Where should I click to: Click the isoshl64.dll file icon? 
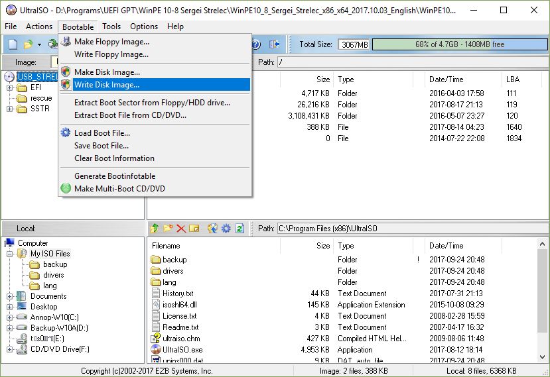click(x=156, y=305)
